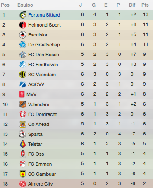
Task: Select the Excelsior team logo
Action: (x=23, y=35)
